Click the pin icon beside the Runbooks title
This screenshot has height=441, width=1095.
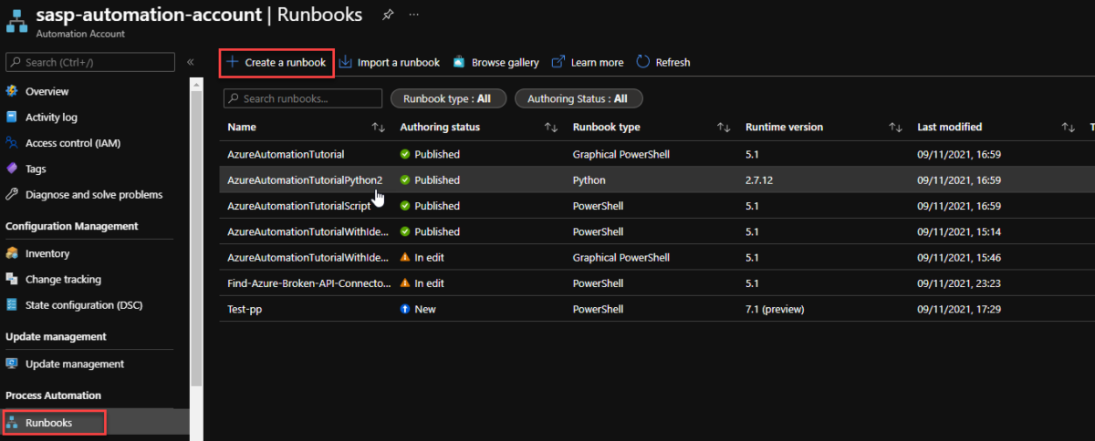coord(388,15)
